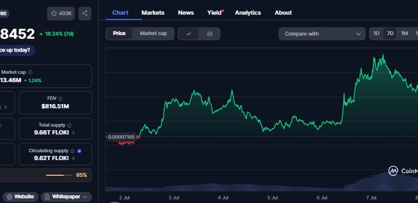Click the verified circulating supply badge
Viewport: 418px width, 203px height.
(x=79, y=151)
